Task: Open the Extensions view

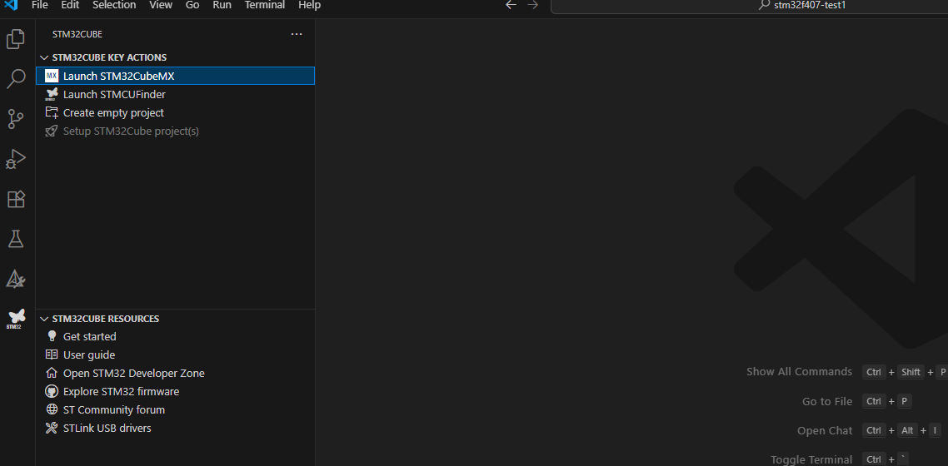Action: 16,199
